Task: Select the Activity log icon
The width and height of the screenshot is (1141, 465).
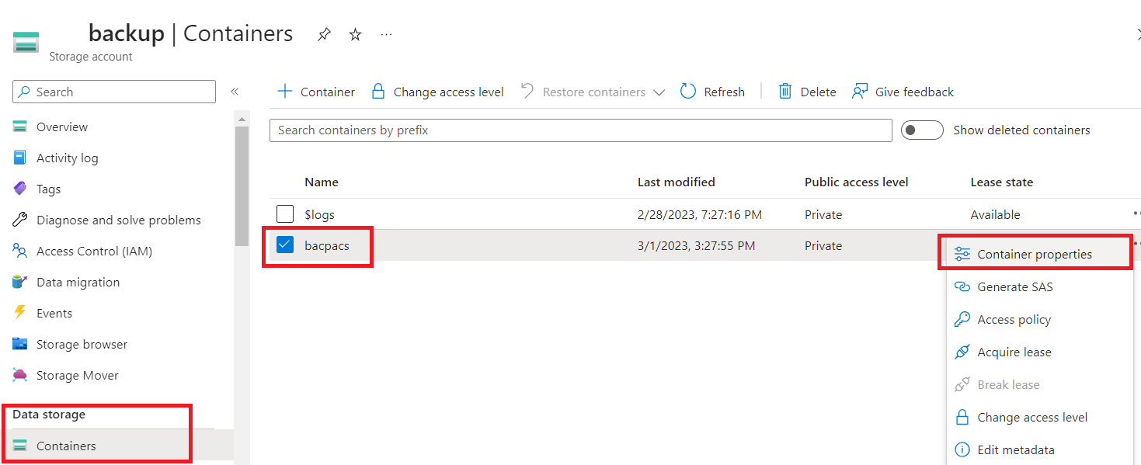Action: tap(21, 158)
